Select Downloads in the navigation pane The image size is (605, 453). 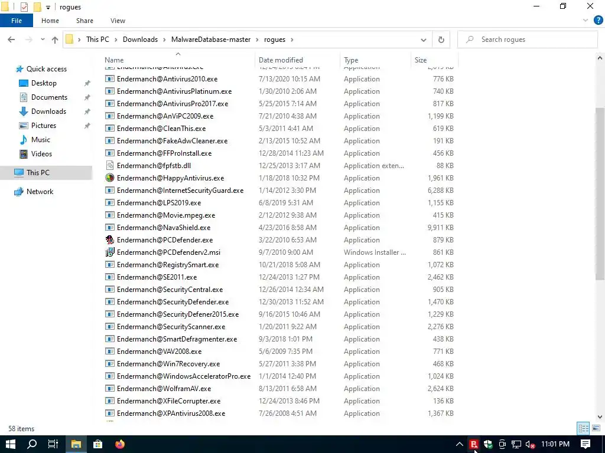click(48, 111)
